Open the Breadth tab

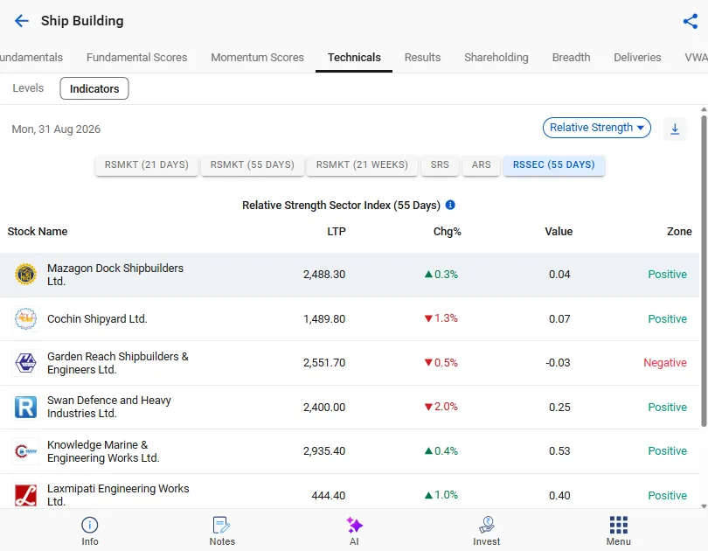[x=571, y=58]
